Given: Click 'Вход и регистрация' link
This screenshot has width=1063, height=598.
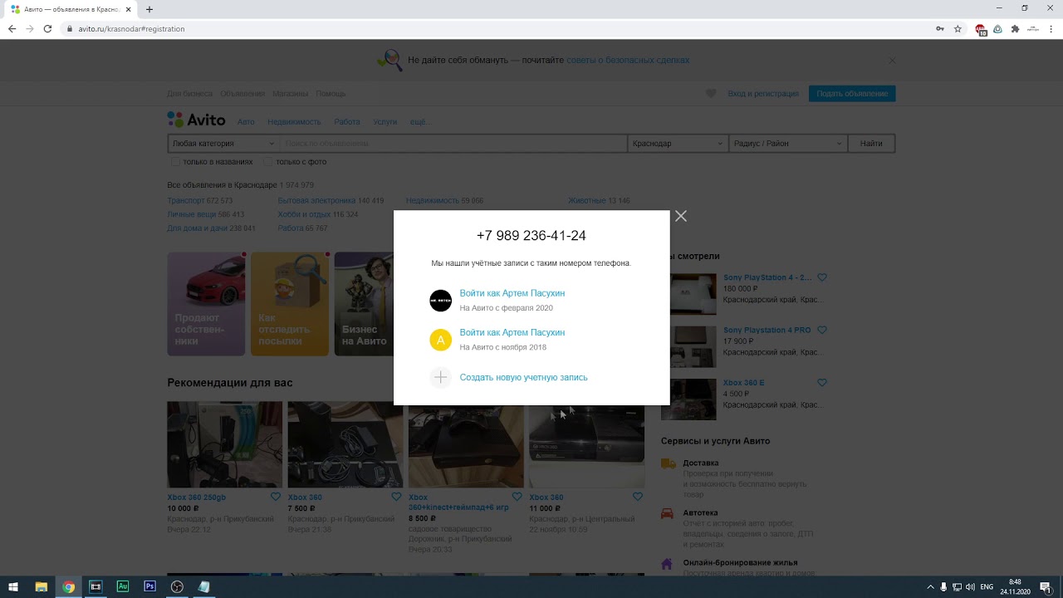Looking at the screenshot, I should click(763, 94).
